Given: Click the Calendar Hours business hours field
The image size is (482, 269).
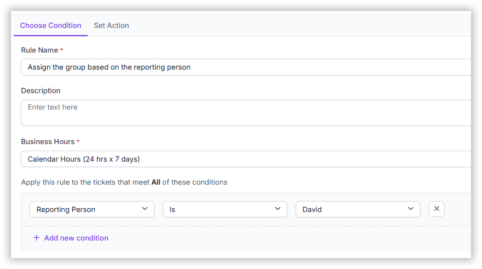Looking at the screenshot, I should click(246, 159).
